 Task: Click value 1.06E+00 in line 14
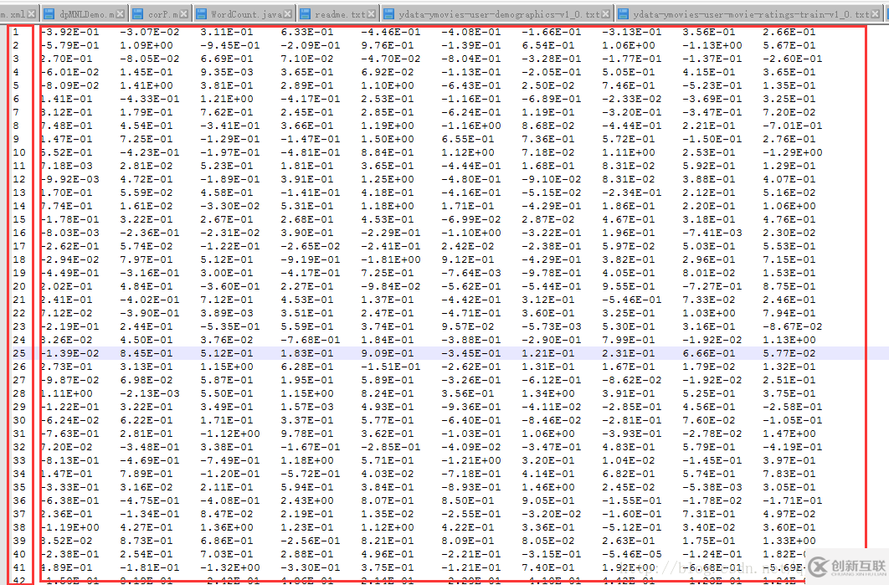click(789, 207)
